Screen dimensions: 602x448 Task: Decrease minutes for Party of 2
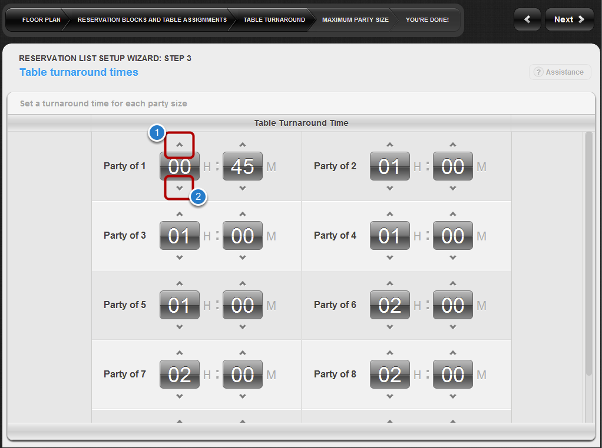(453, 188)
